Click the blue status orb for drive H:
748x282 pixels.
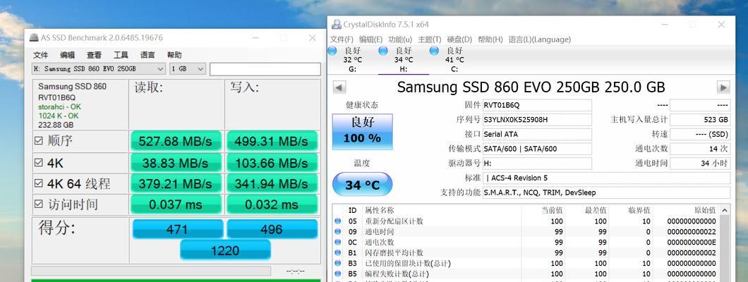[383, 51]
